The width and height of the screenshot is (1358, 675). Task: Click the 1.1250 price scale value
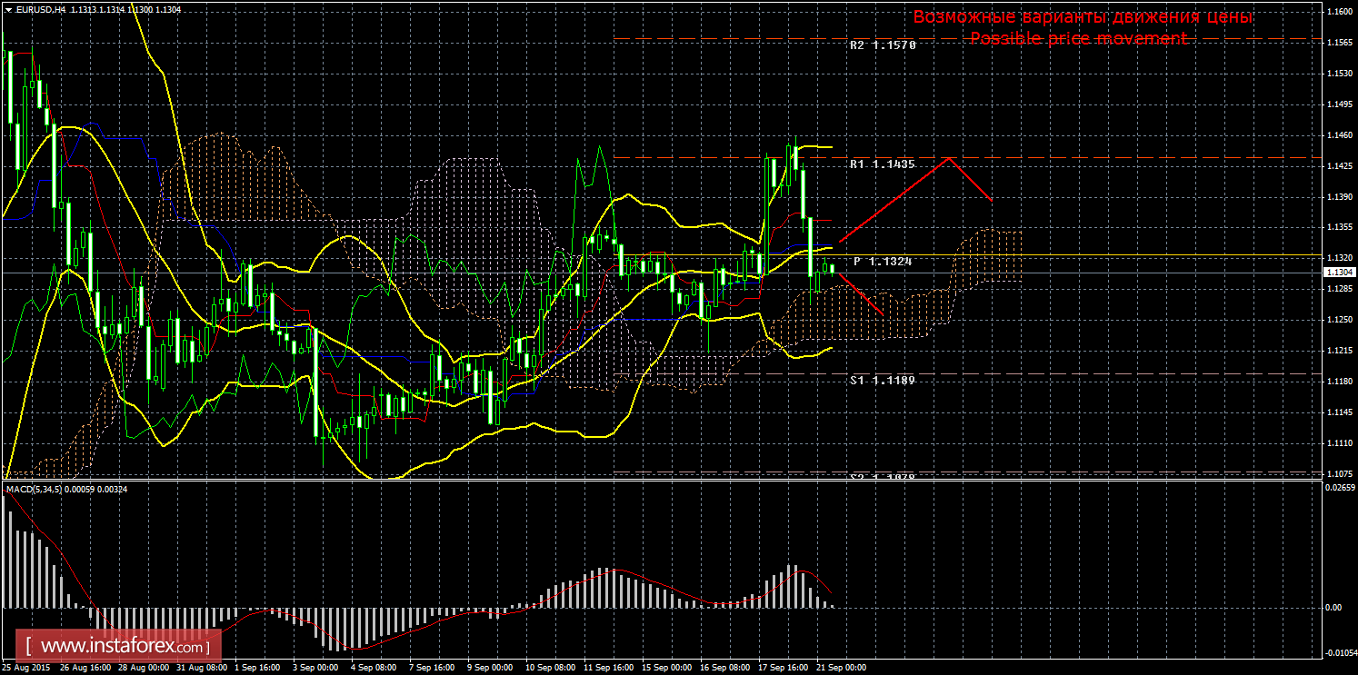pyautogui.click(x=1339, y=320)
